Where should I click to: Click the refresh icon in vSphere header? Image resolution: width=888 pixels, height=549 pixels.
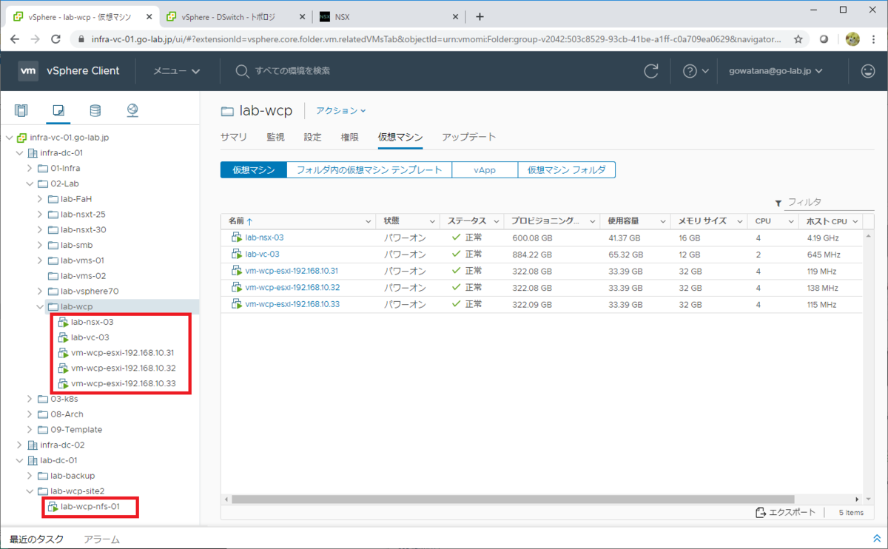651,71
